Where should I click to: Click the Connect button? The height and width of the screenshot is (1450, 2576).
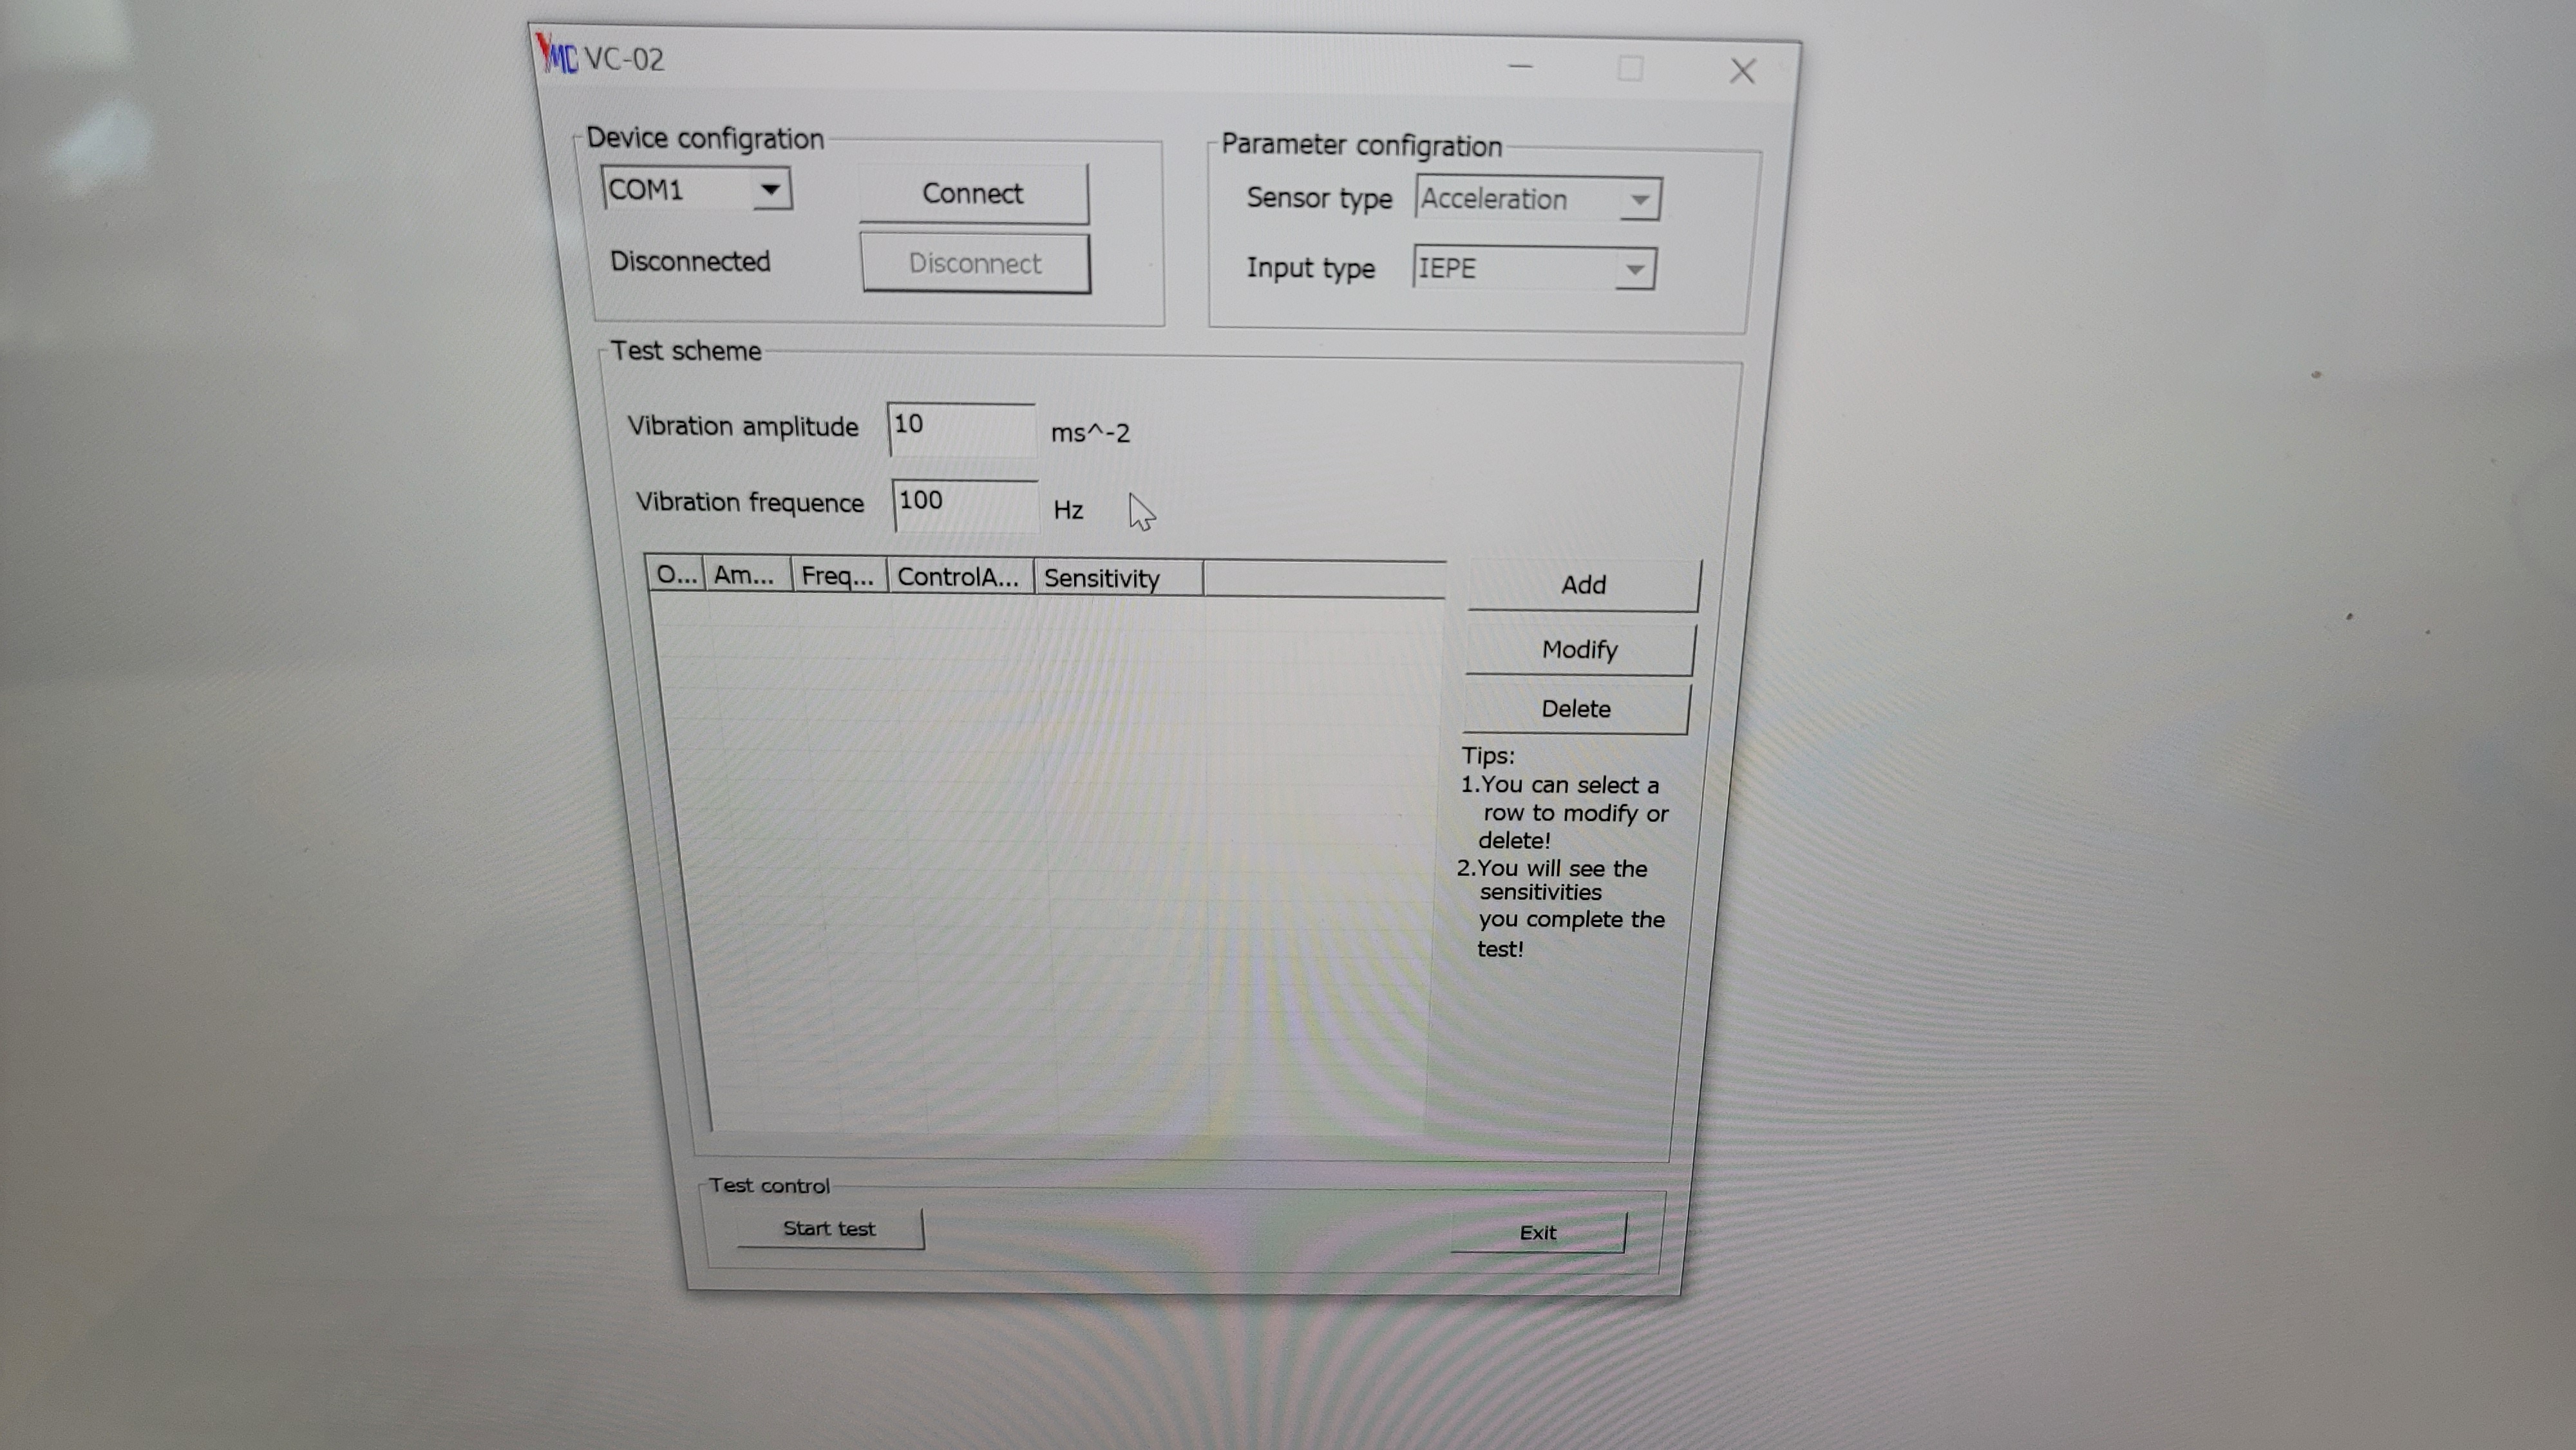[973, 193]
